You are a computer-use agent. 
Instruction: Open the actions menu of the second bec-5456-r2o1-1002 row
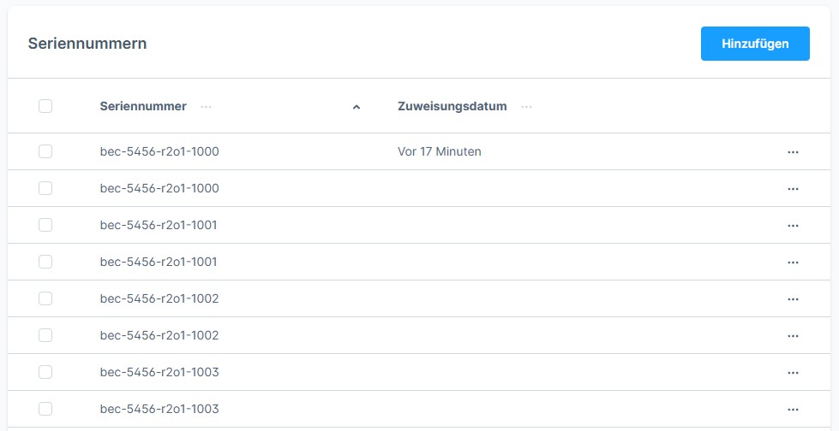point(793,335)
